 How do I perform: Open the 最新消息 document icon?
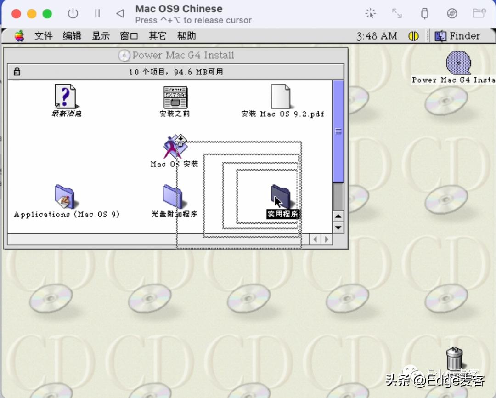pos(66,97)
